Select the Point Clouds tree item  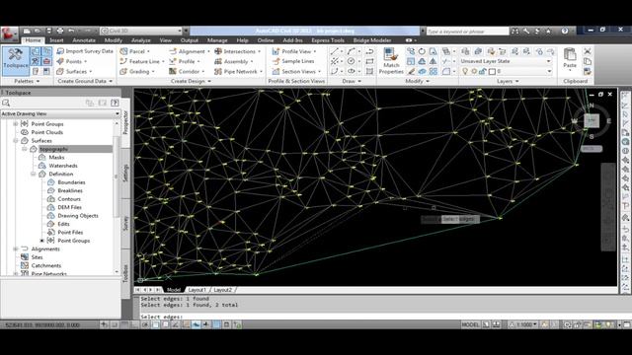pyautogui.click(x=47, y=132)
